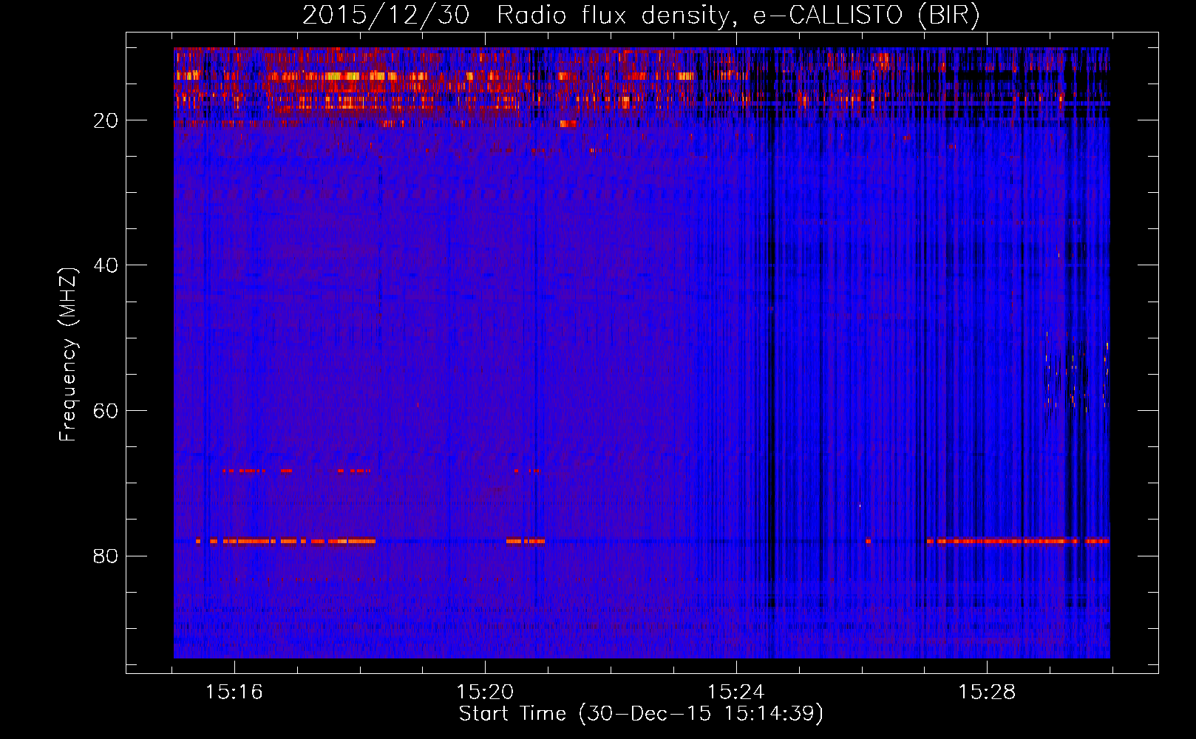Image resolution: width=1196 pixels, height=739 pixels.
Task: Click the 20 frequency tick label
Action: tap(106, 120)
